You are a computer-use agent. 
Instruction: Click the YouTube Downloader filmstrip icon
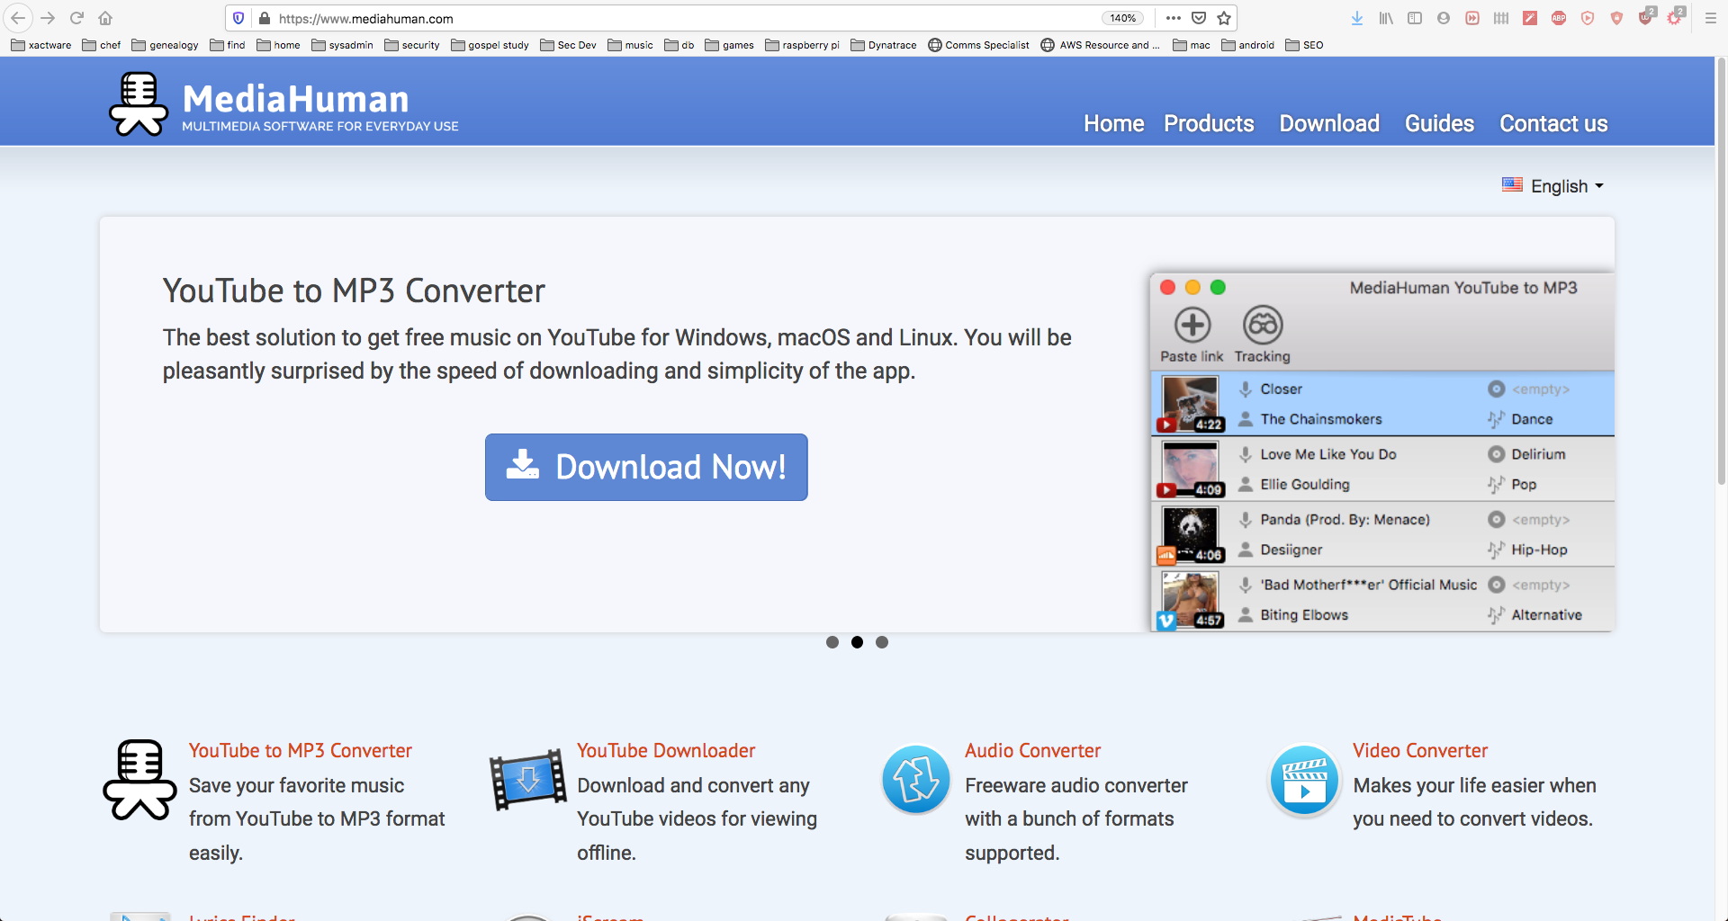[x=528, y=780]
